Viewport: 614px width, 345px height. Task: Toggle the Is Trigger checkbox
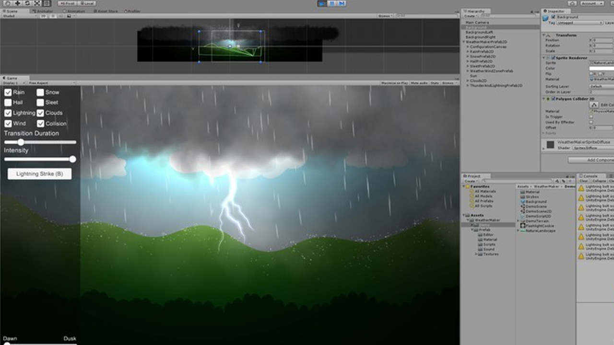tap(591, 116)
